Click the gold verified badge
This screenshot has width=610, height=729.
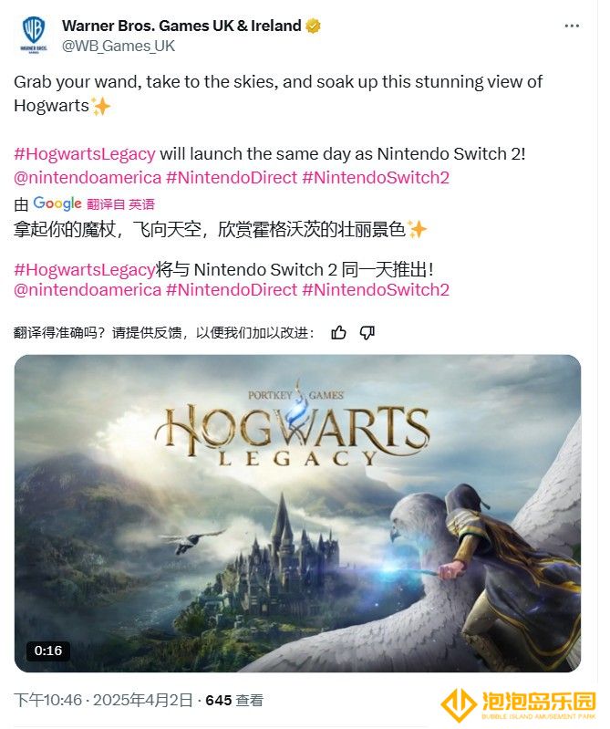(313, 26)
